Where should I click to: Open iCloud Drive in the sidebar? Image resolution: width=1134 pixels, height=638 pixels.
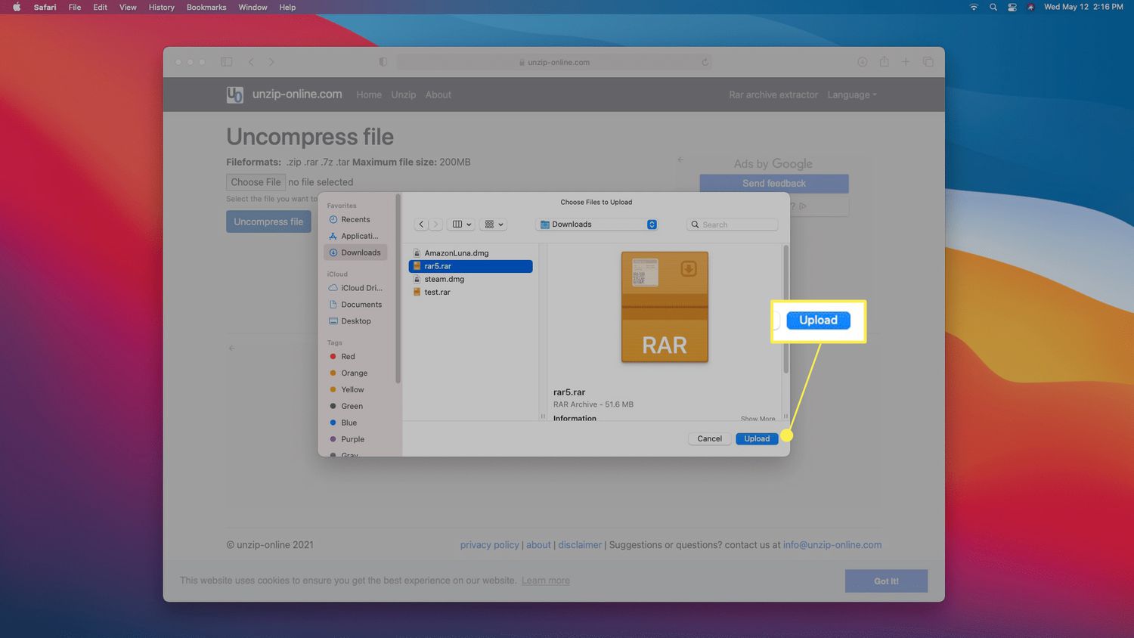(x=361, y=288)
